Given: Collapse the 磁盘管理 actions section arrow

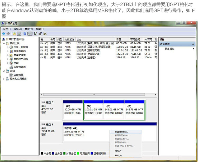Looking at the screenshot, I should 193,44.
